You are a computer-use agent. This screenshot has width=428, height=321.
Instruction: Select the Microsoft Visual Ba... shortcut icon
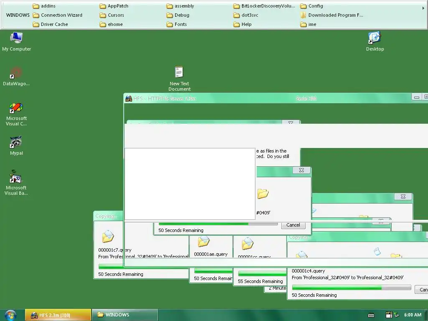point(16,183)
